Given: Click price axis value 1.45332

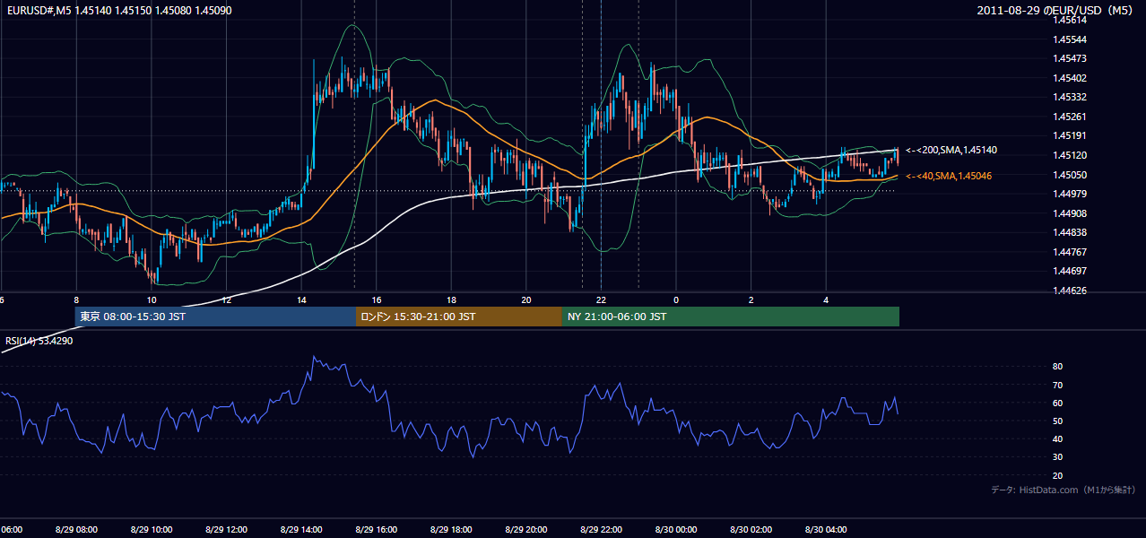Looking at the screenshot, I should pos(1071,97).
